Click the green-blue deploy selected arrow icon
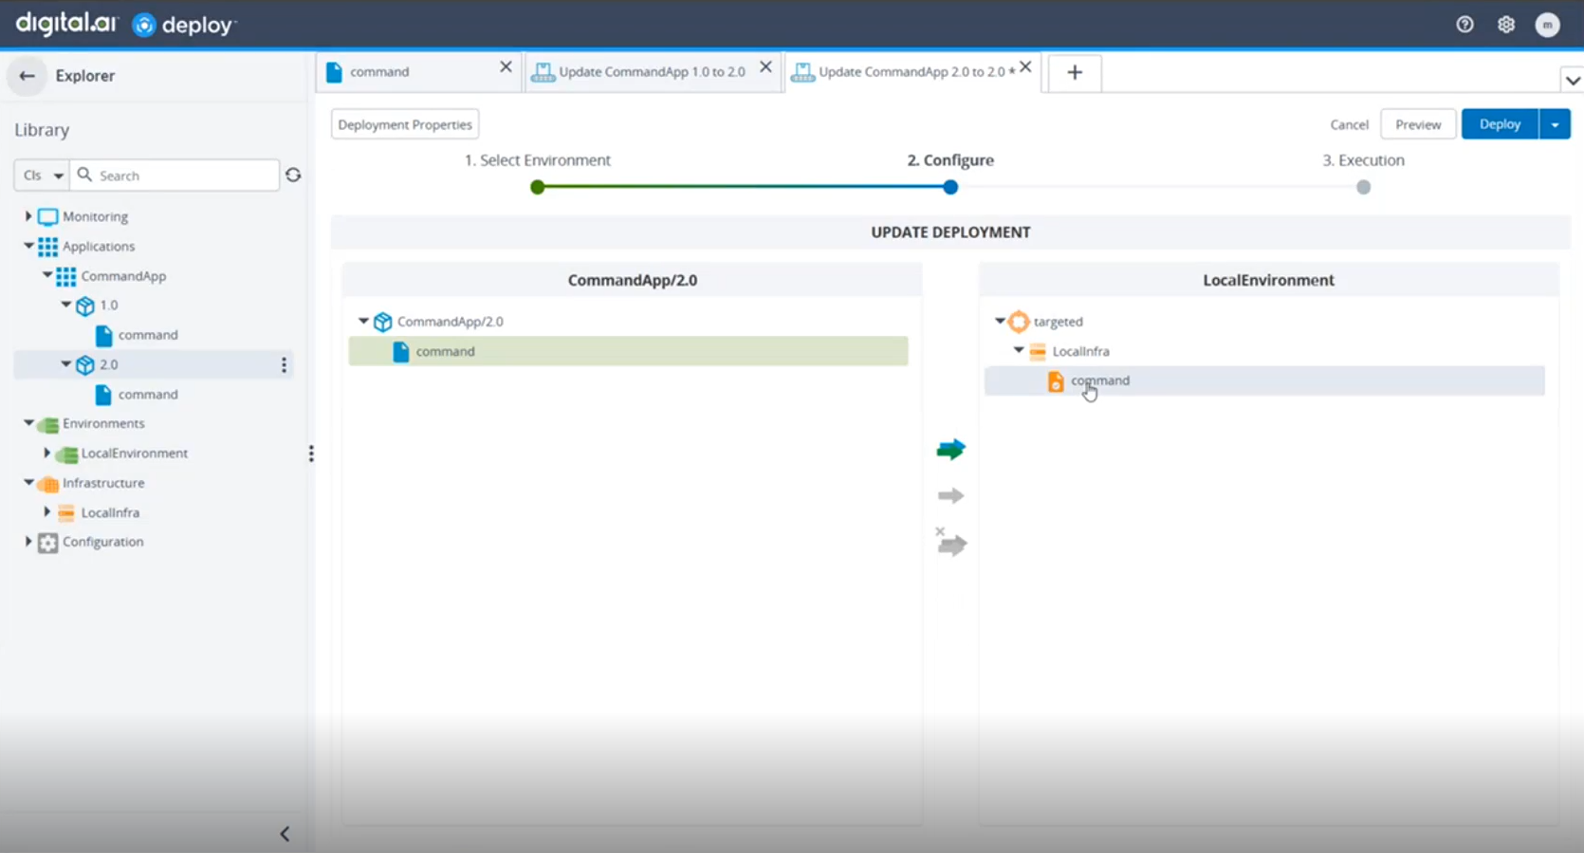This screenshot has height=853, width=1584. (x=950, y=450)
